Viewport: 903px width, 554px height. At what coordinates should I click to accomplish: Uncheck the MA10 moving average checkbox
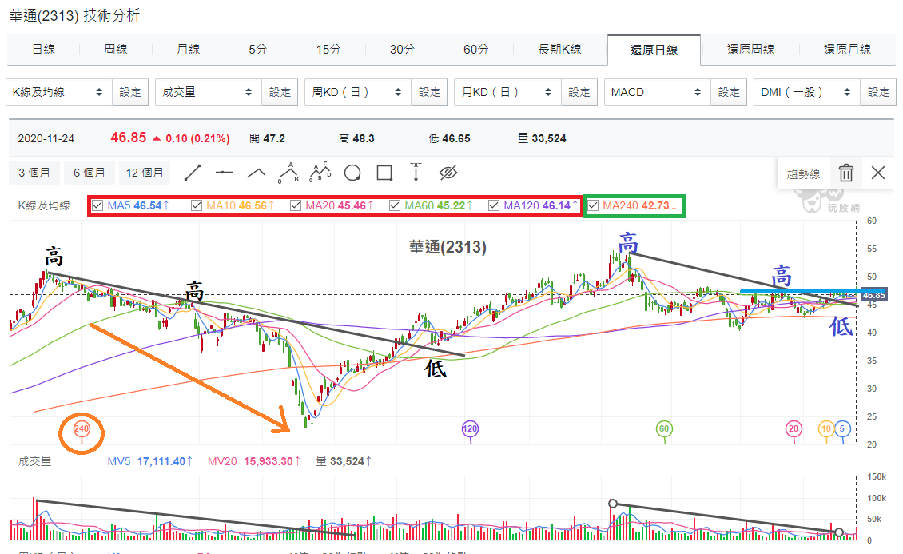(x=197, y=205)
